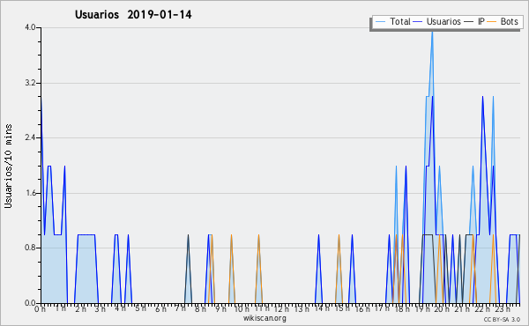Click the Total legend entry
The width and height of the screenshot is (529, 326).
pyautogui.click(x=392, y=21)
